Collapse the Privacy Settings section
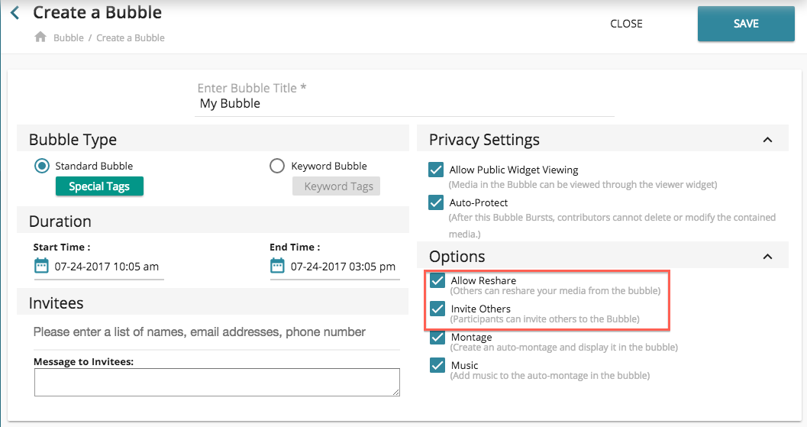Screen dimensions: 807x427 point(768,140)
